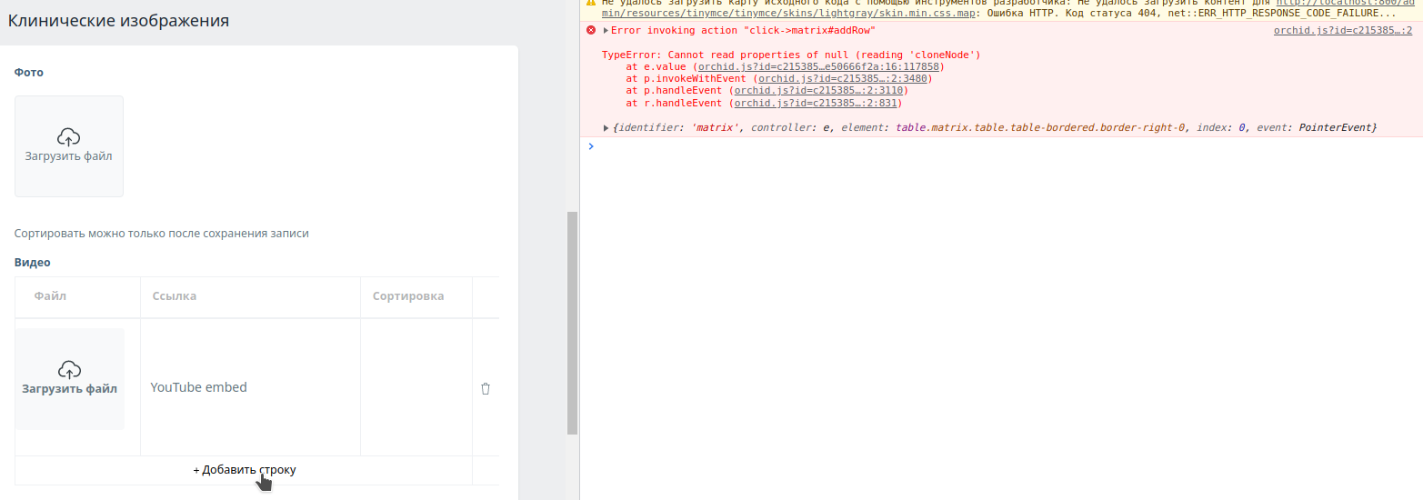Screen dimensions: 1423x500
Task: Click the "YouTube embed" link input field
Action: coord(251,387)
